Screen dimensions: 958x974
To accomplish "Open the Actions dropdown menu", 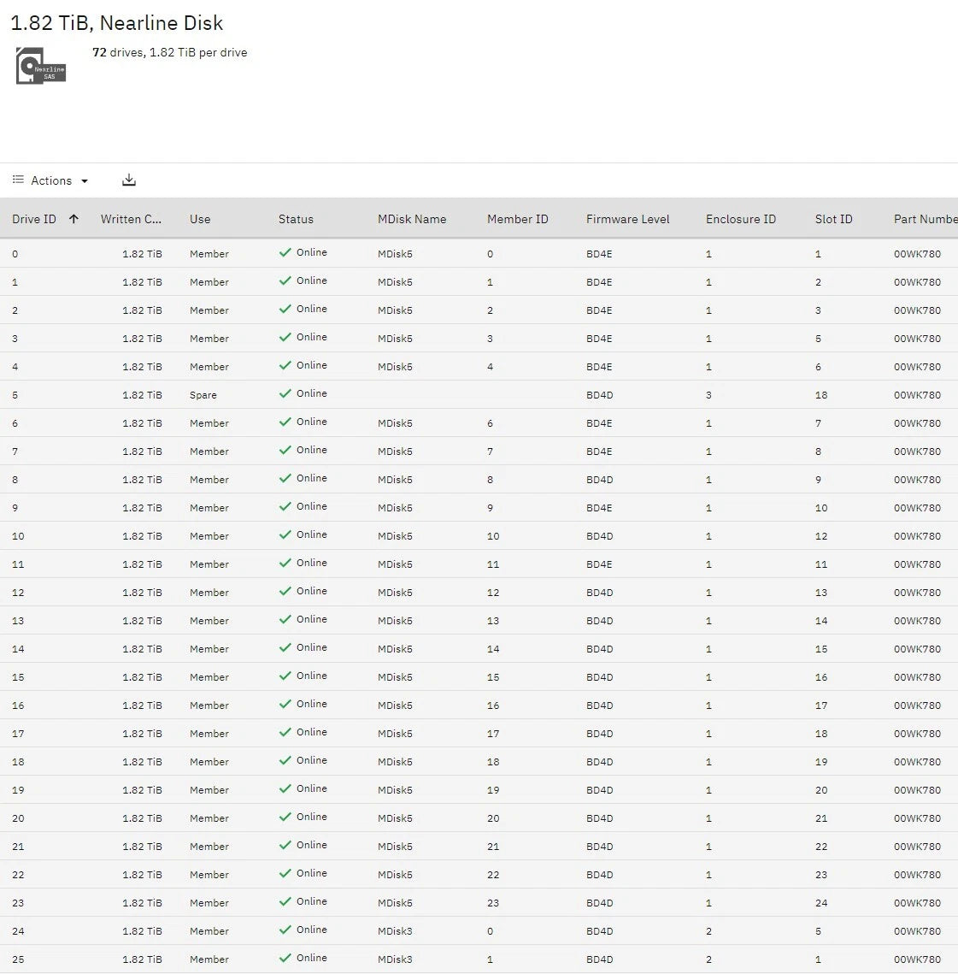I will 50,180.
